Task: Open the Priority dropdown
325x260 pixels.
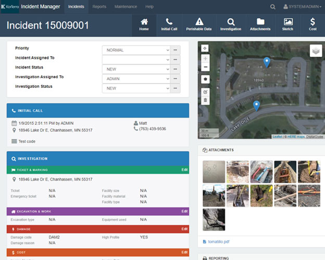Action: (x=136, y=50)
